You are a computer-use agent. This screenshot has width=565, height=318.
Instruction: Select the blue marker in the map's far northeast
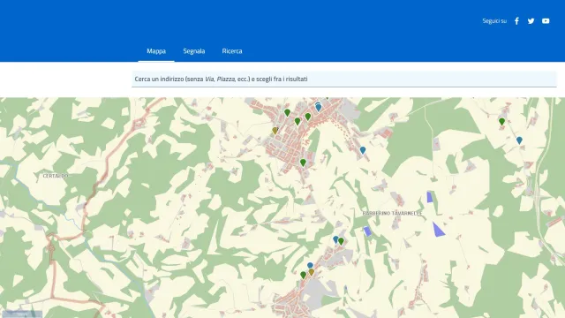[x=519, y=140]
